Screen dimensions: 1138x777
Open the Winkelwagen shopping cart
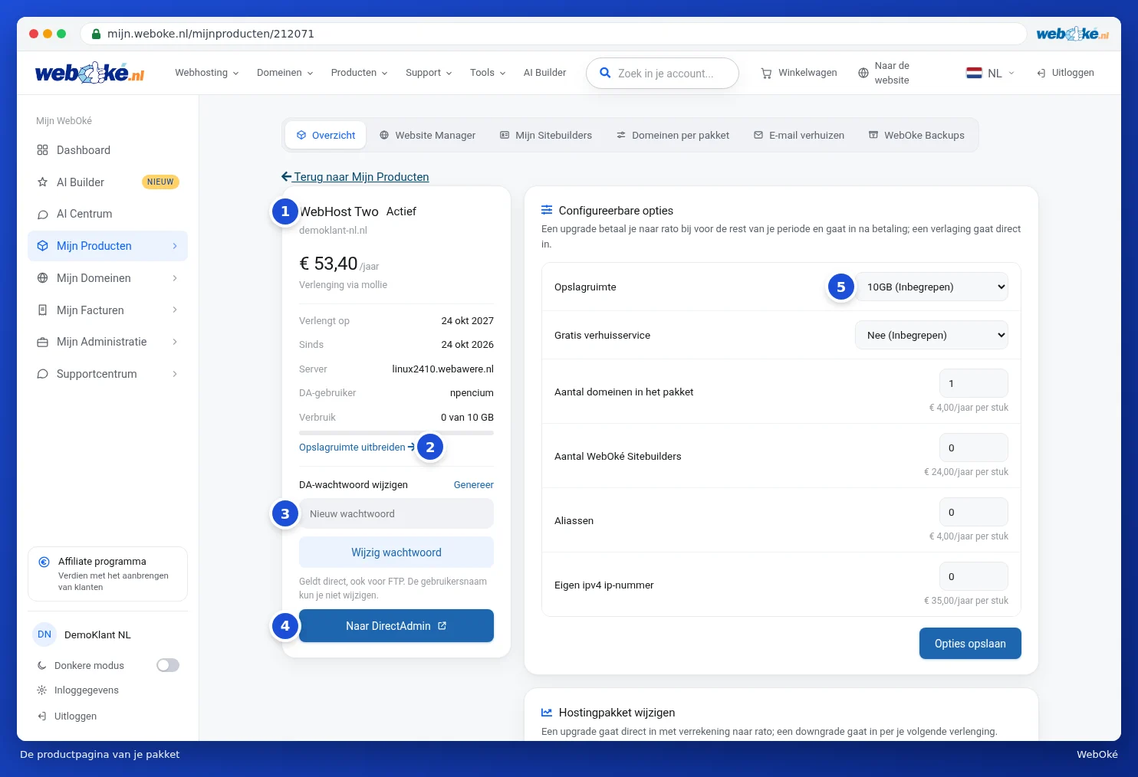click(x=799, y=73)
